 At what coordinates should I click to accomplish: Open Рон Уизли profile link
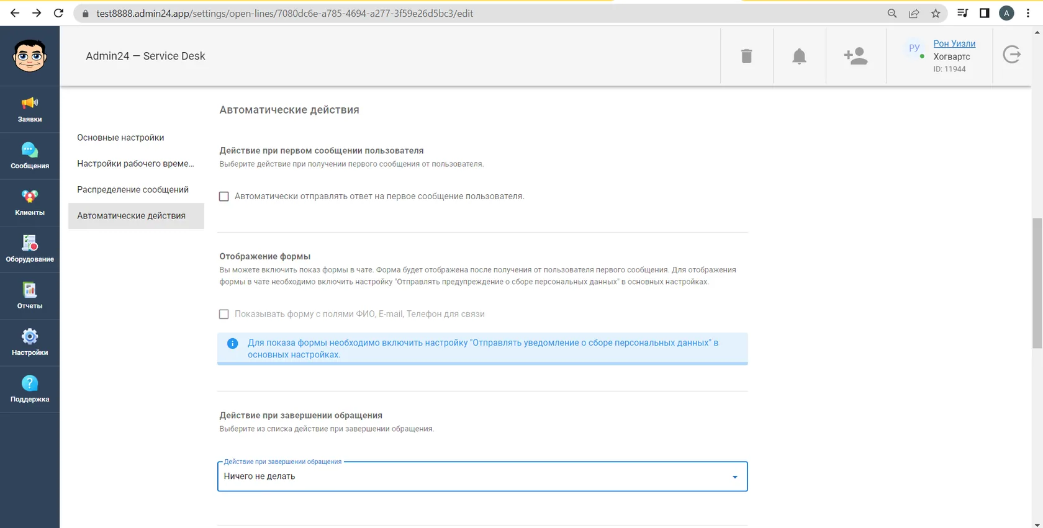954,43
